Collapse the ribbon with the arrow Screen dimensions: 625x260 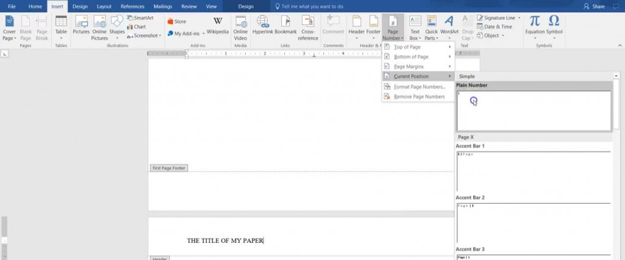pyautogui.click(x=620, y=46)
